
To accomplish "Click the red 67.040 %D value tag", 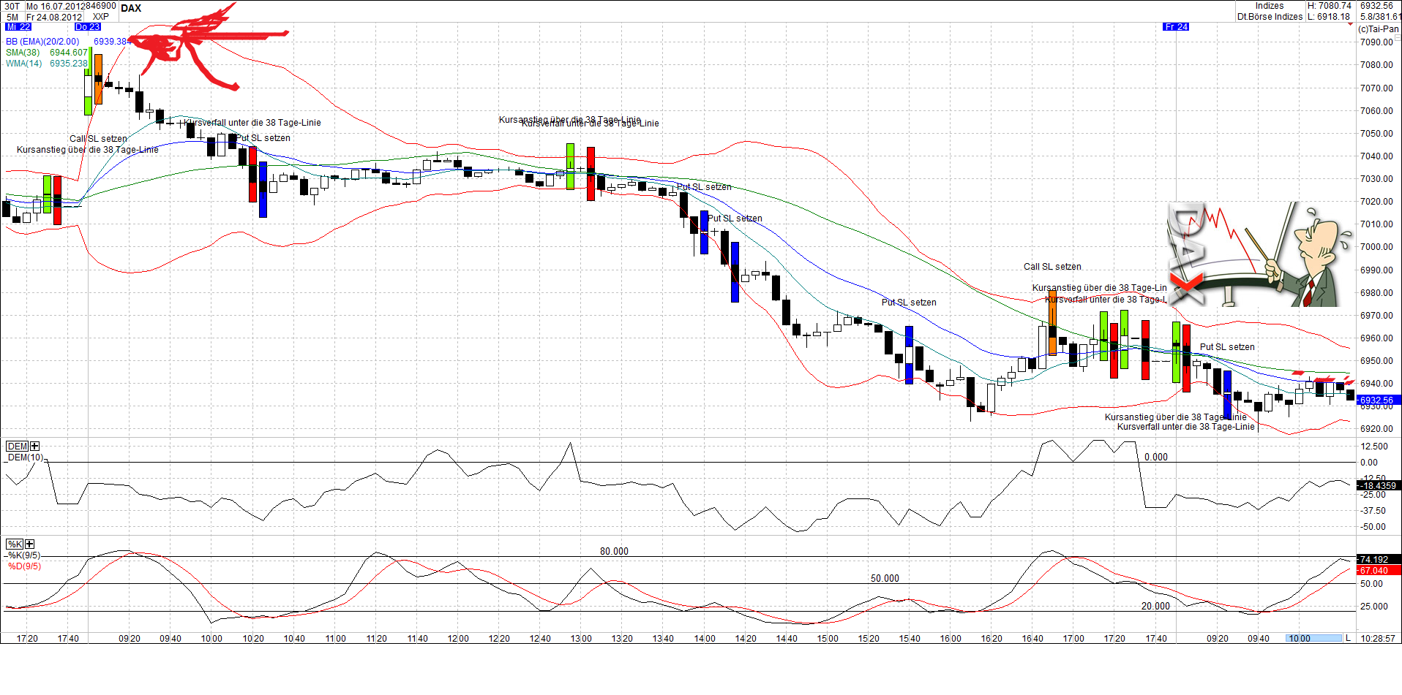I will pyautogui.click(x=1379, y=571).
